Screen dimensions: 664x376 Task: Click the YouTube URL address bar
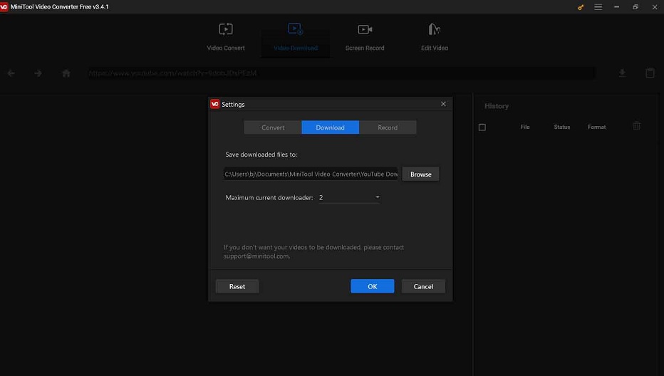coord(341,73)
